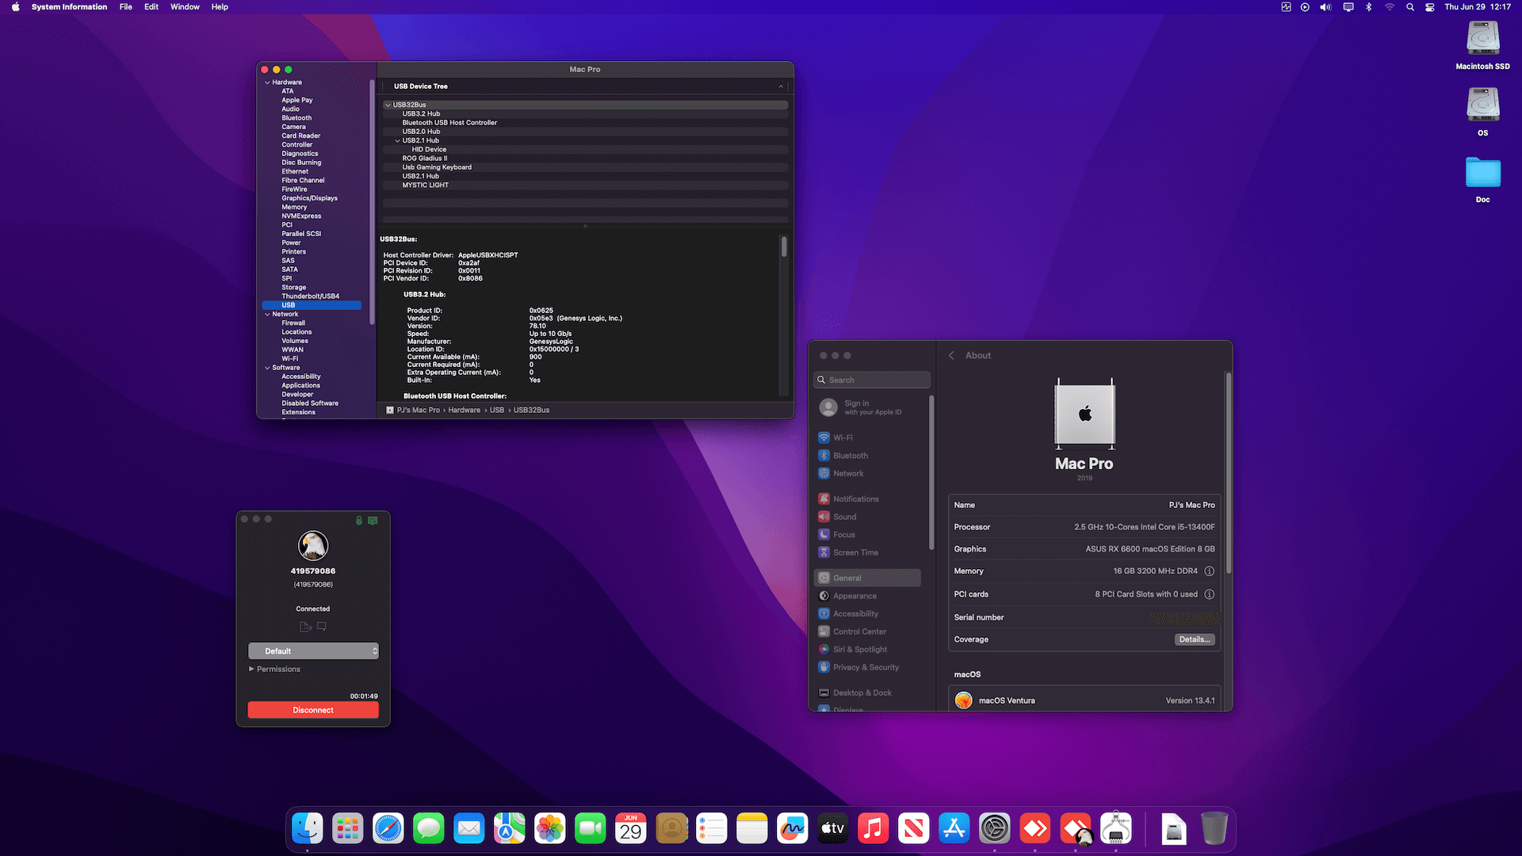1522x856 pixels.
Task: Click the file transfer icon under Connected
Action: point(306,626)
